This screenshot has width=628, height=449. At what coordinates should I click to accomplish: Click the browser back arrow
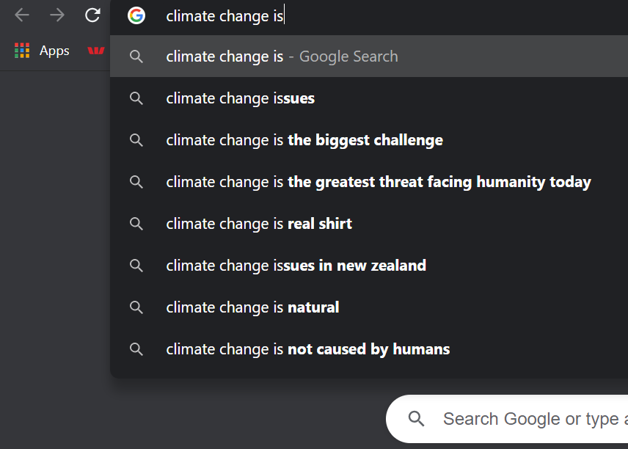point(22,15)
